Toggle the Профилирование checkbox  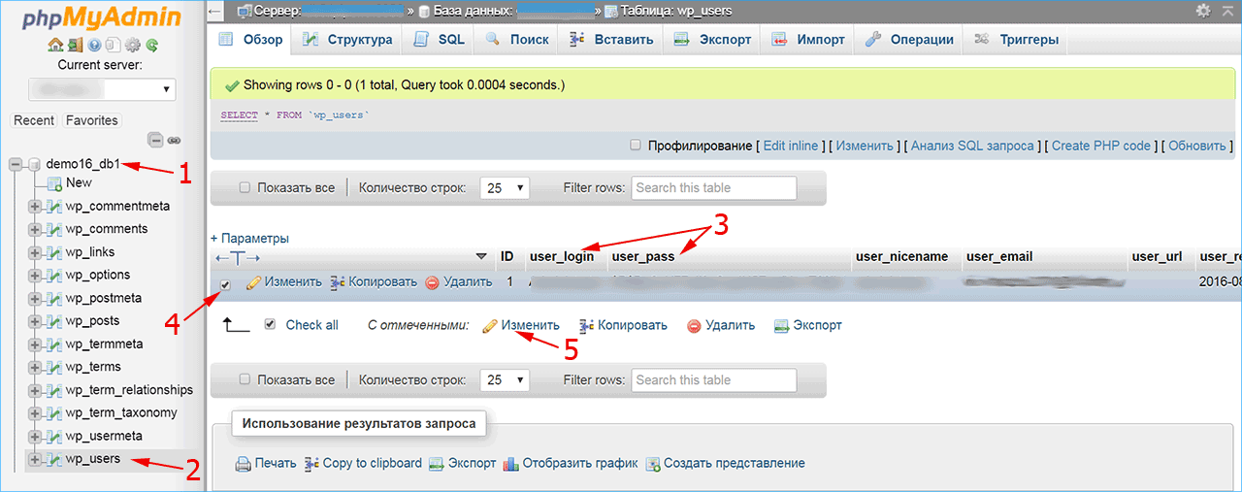pos(636,146)
